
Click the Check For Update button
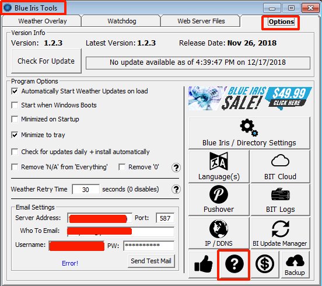pyautogui.click(x=46, y=61)
